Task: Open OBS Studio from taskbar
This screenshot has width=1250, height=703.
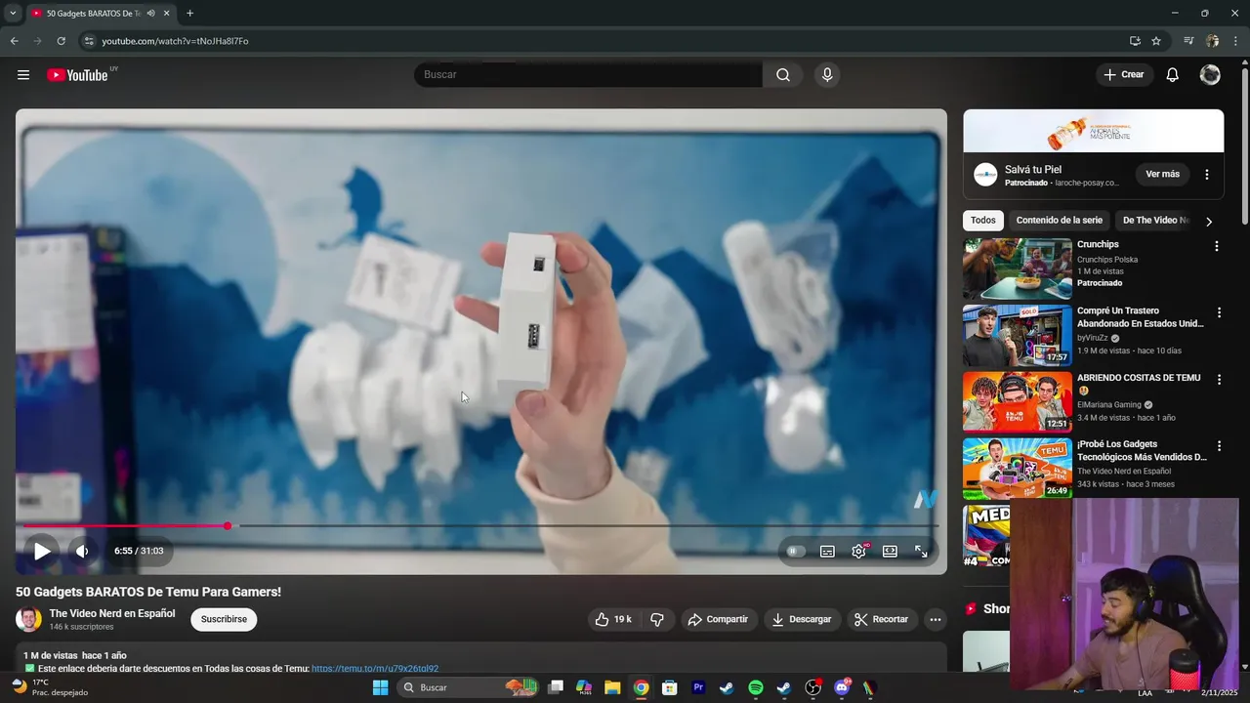Action: coord(812,687)
